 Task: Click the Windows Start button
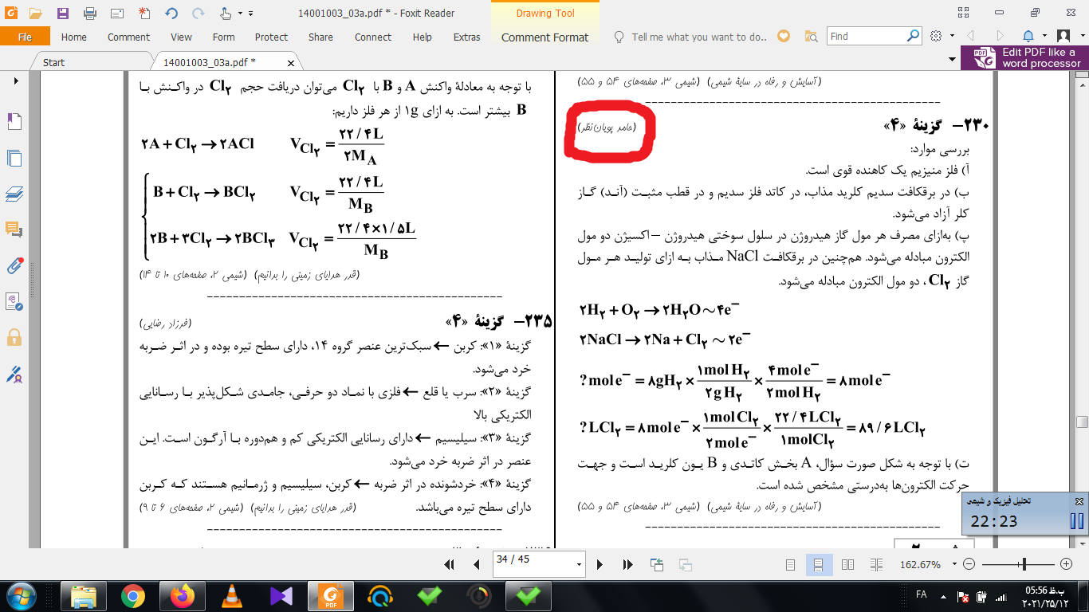click(x=20, y=595)
